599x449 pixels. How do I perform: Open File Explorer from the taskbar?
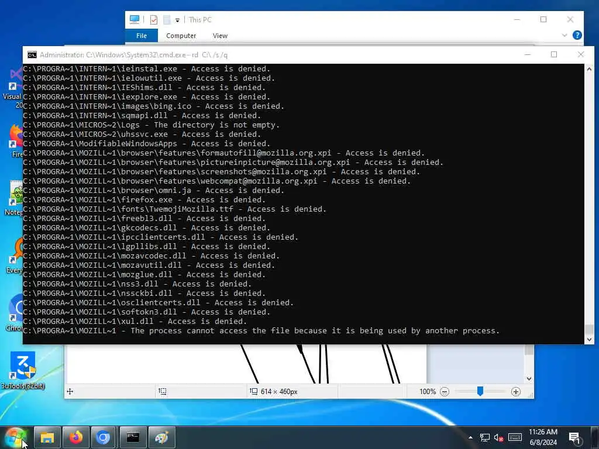click(47, 437)
